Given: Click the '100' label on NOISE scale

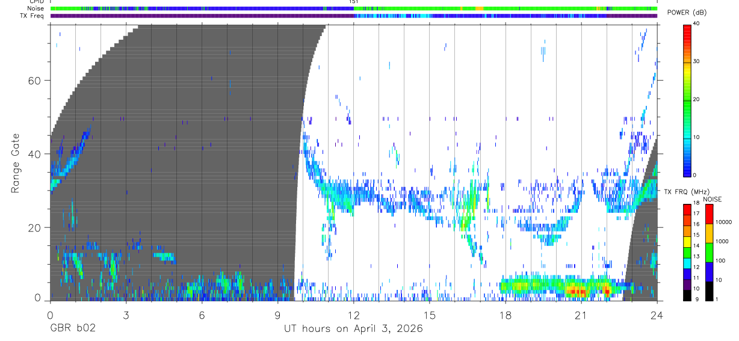Looking at the screenshot, I should click(719, 260).
